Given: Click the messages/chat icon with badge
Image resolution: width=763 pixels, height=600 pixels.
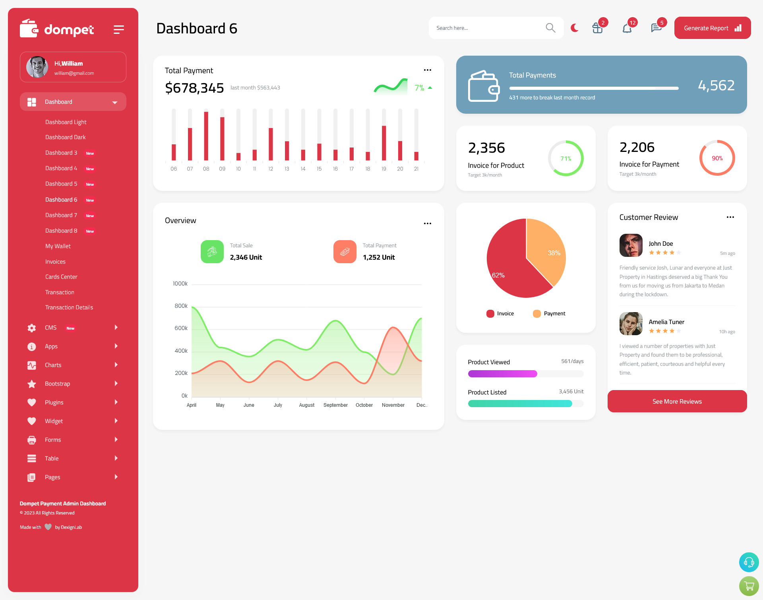Looking at the screenshot, I should pos(655,28).
